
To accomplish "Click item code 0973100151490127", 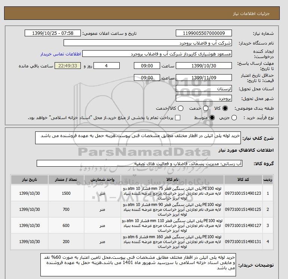I will click(243, 225).
